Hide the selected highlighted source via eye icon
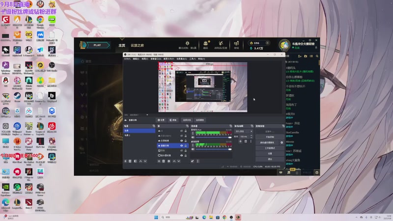This screenshot has height=221, width=393. (181, 145)
